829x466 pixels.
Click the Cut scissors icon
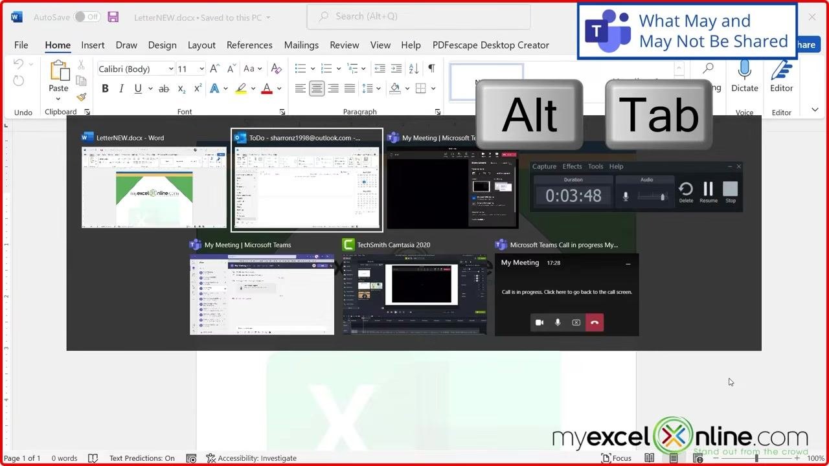(81, 65)
